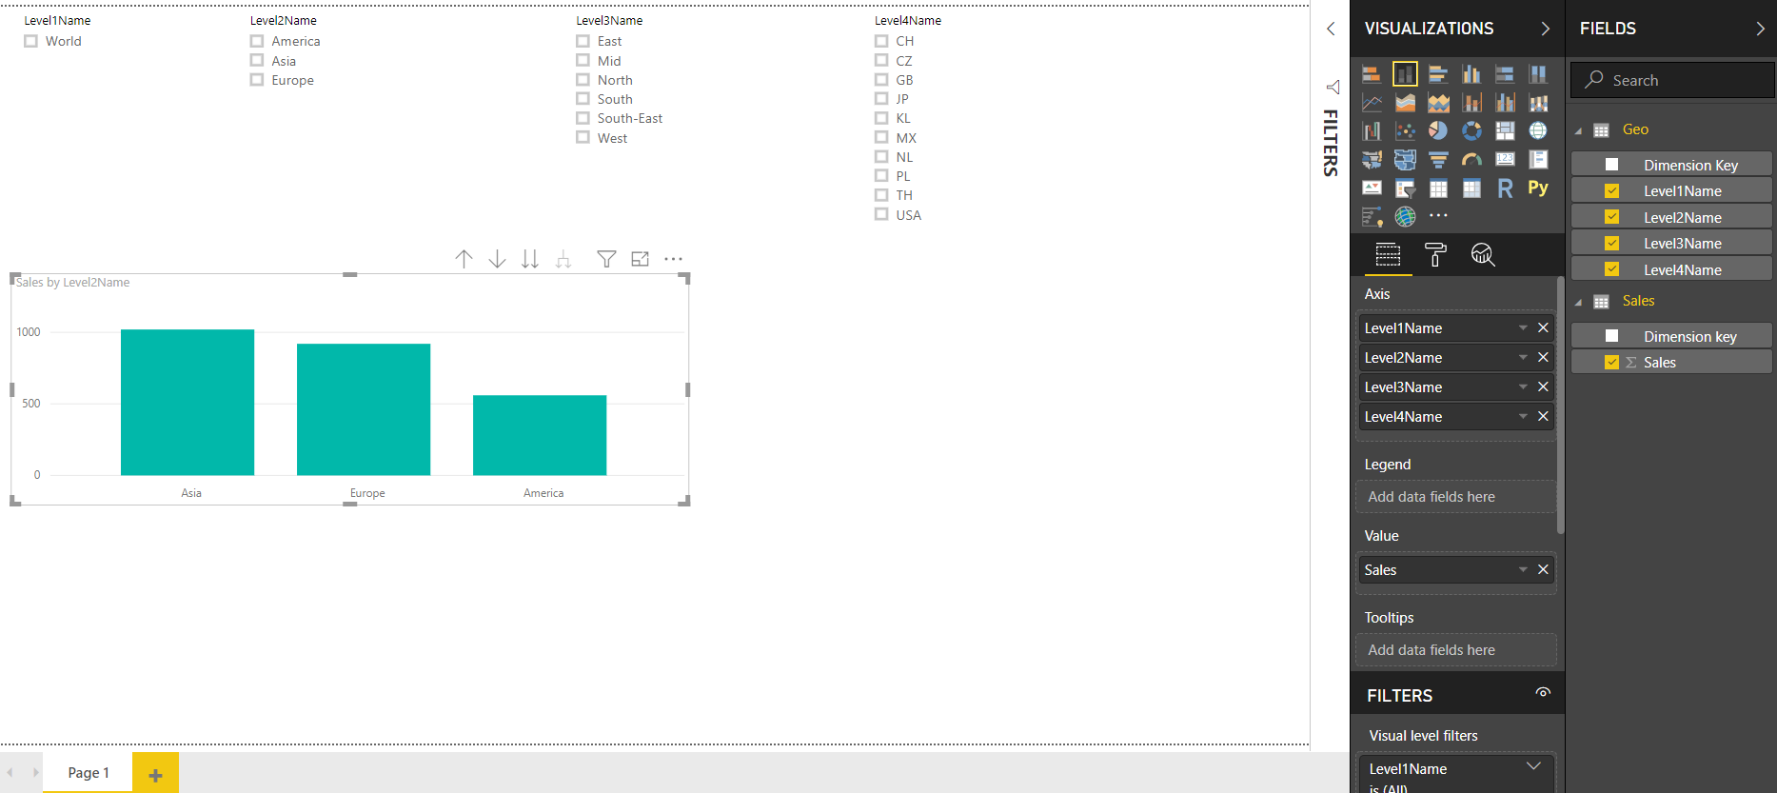Image resolution: width=1777 pixels, height=793 pixels.
Task: Choose the KPI visualization
Action: (x=1372, y=188)
